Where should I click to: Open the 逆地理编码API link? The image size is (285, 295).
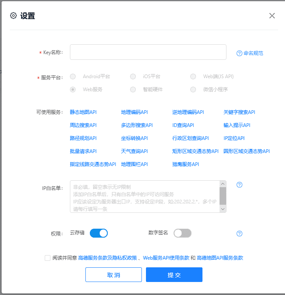(188, 112)
